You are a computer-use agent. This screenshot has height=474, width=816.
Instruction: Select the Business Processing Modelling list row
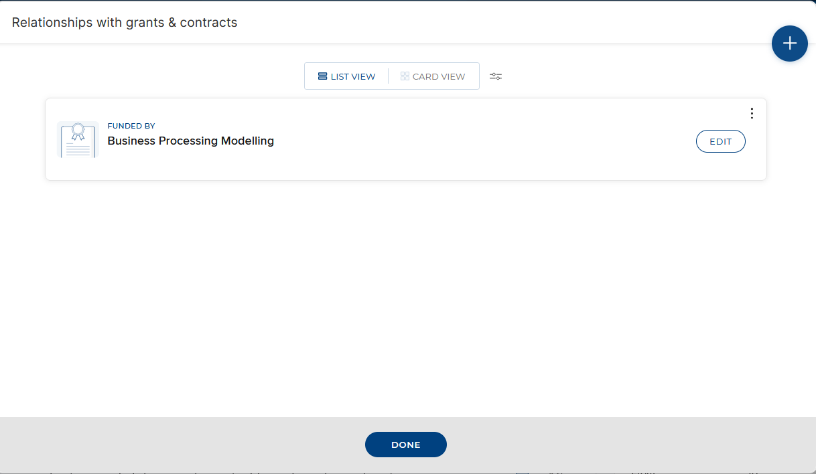coord(405,139)
